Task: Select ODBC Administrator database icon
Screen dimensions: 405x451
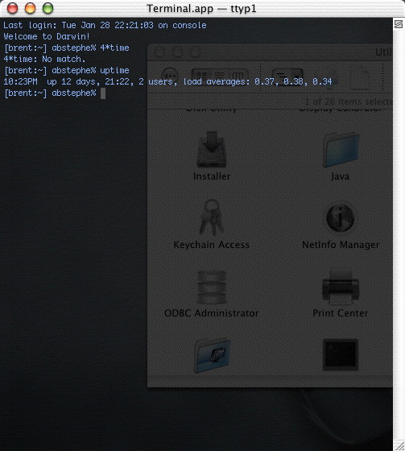Action: (x=212, y=287)
